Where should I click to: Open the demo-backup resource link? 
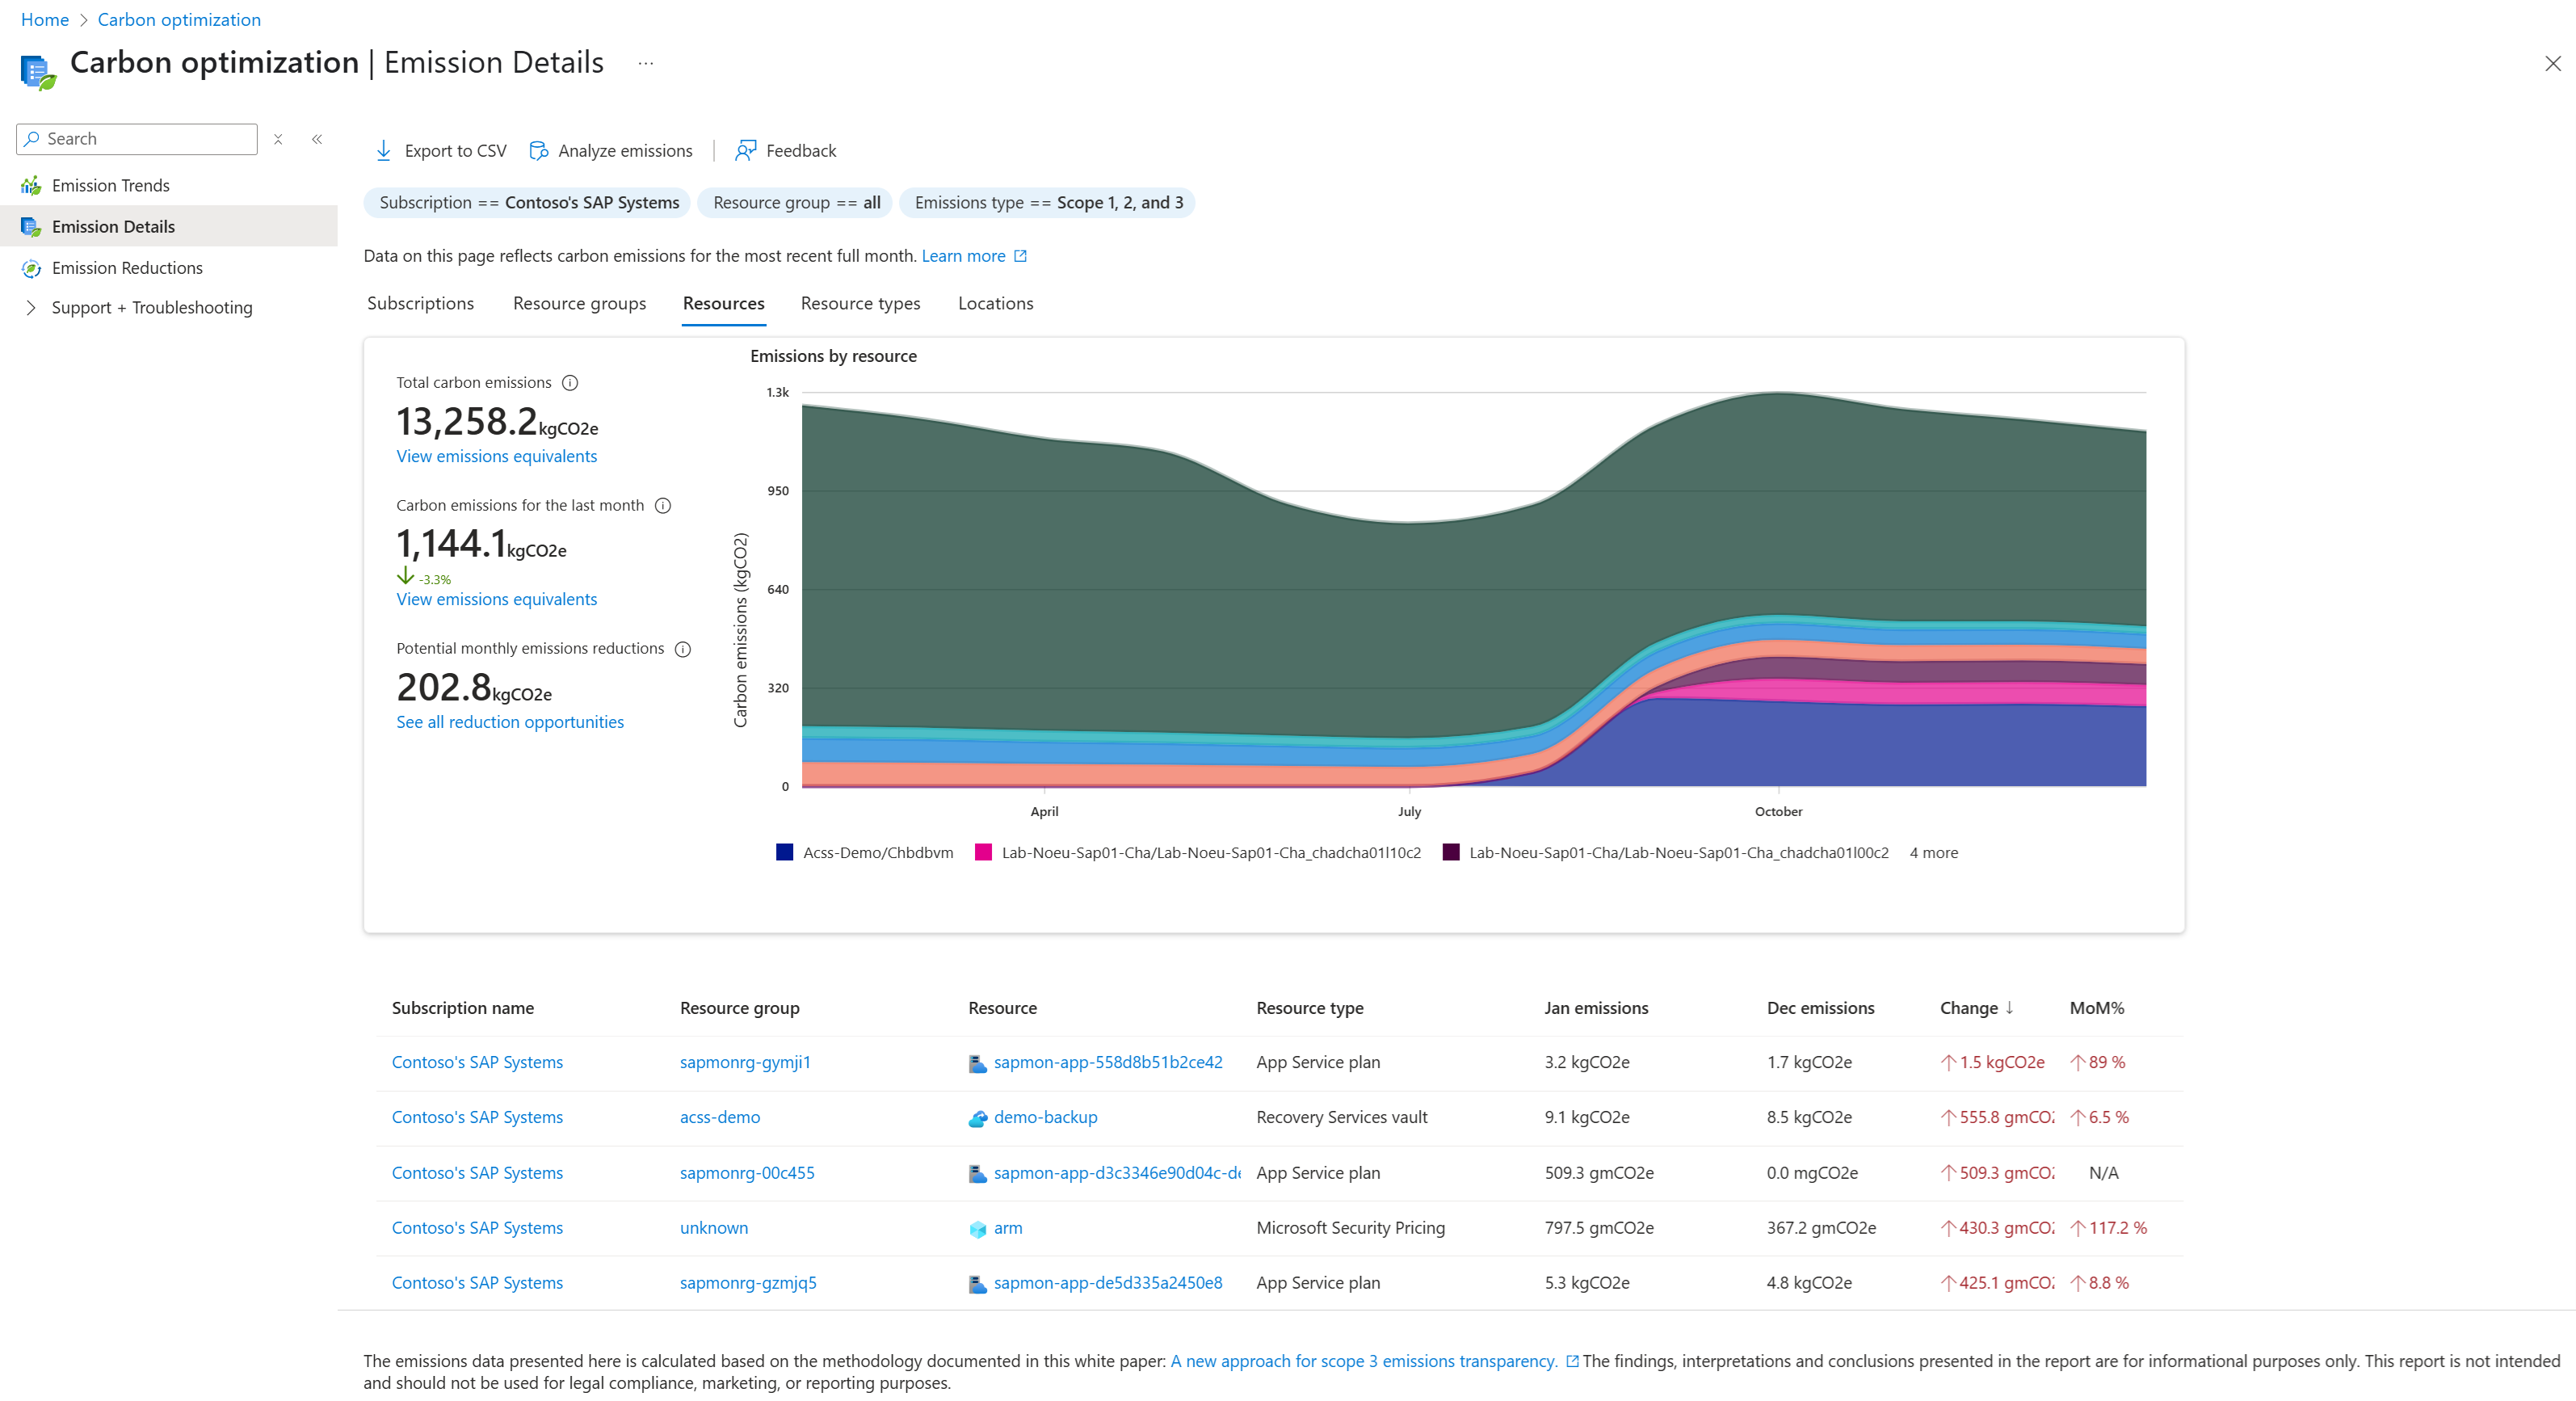1045,1117
